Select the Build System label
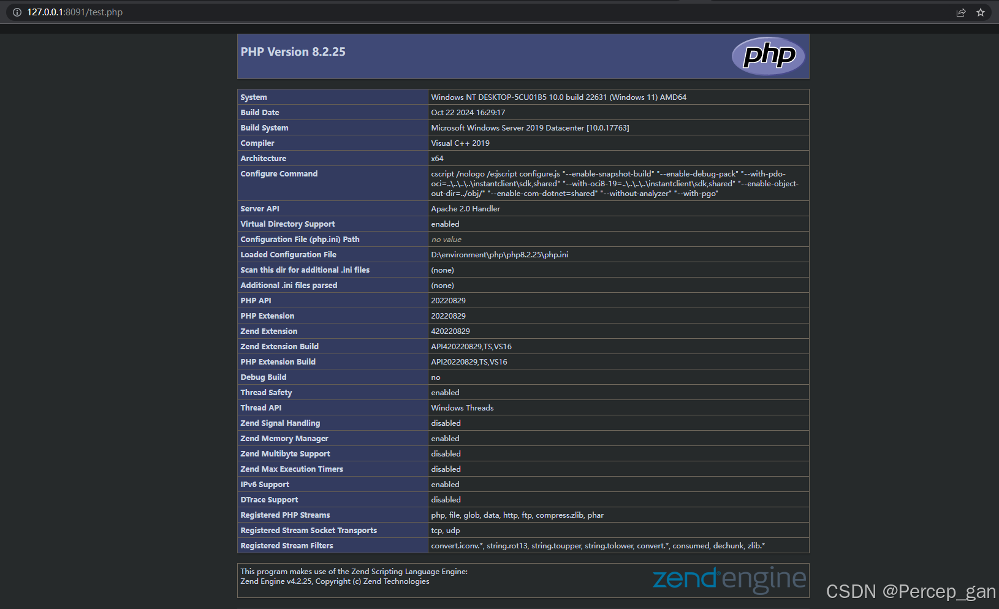This screenshot has height=609, width=999. (264, 128)
